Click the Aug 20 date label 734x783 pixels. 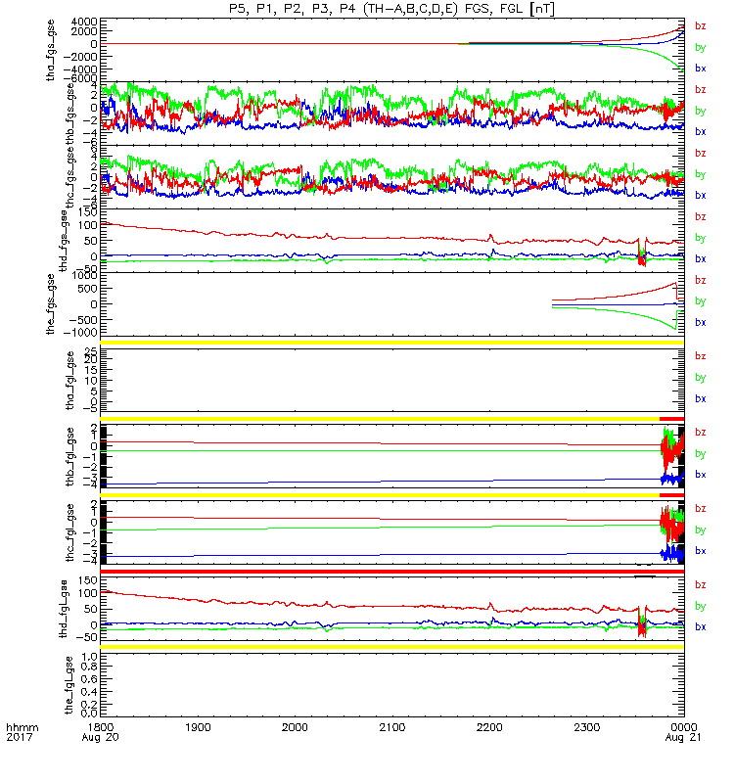[x=101, y=738]
